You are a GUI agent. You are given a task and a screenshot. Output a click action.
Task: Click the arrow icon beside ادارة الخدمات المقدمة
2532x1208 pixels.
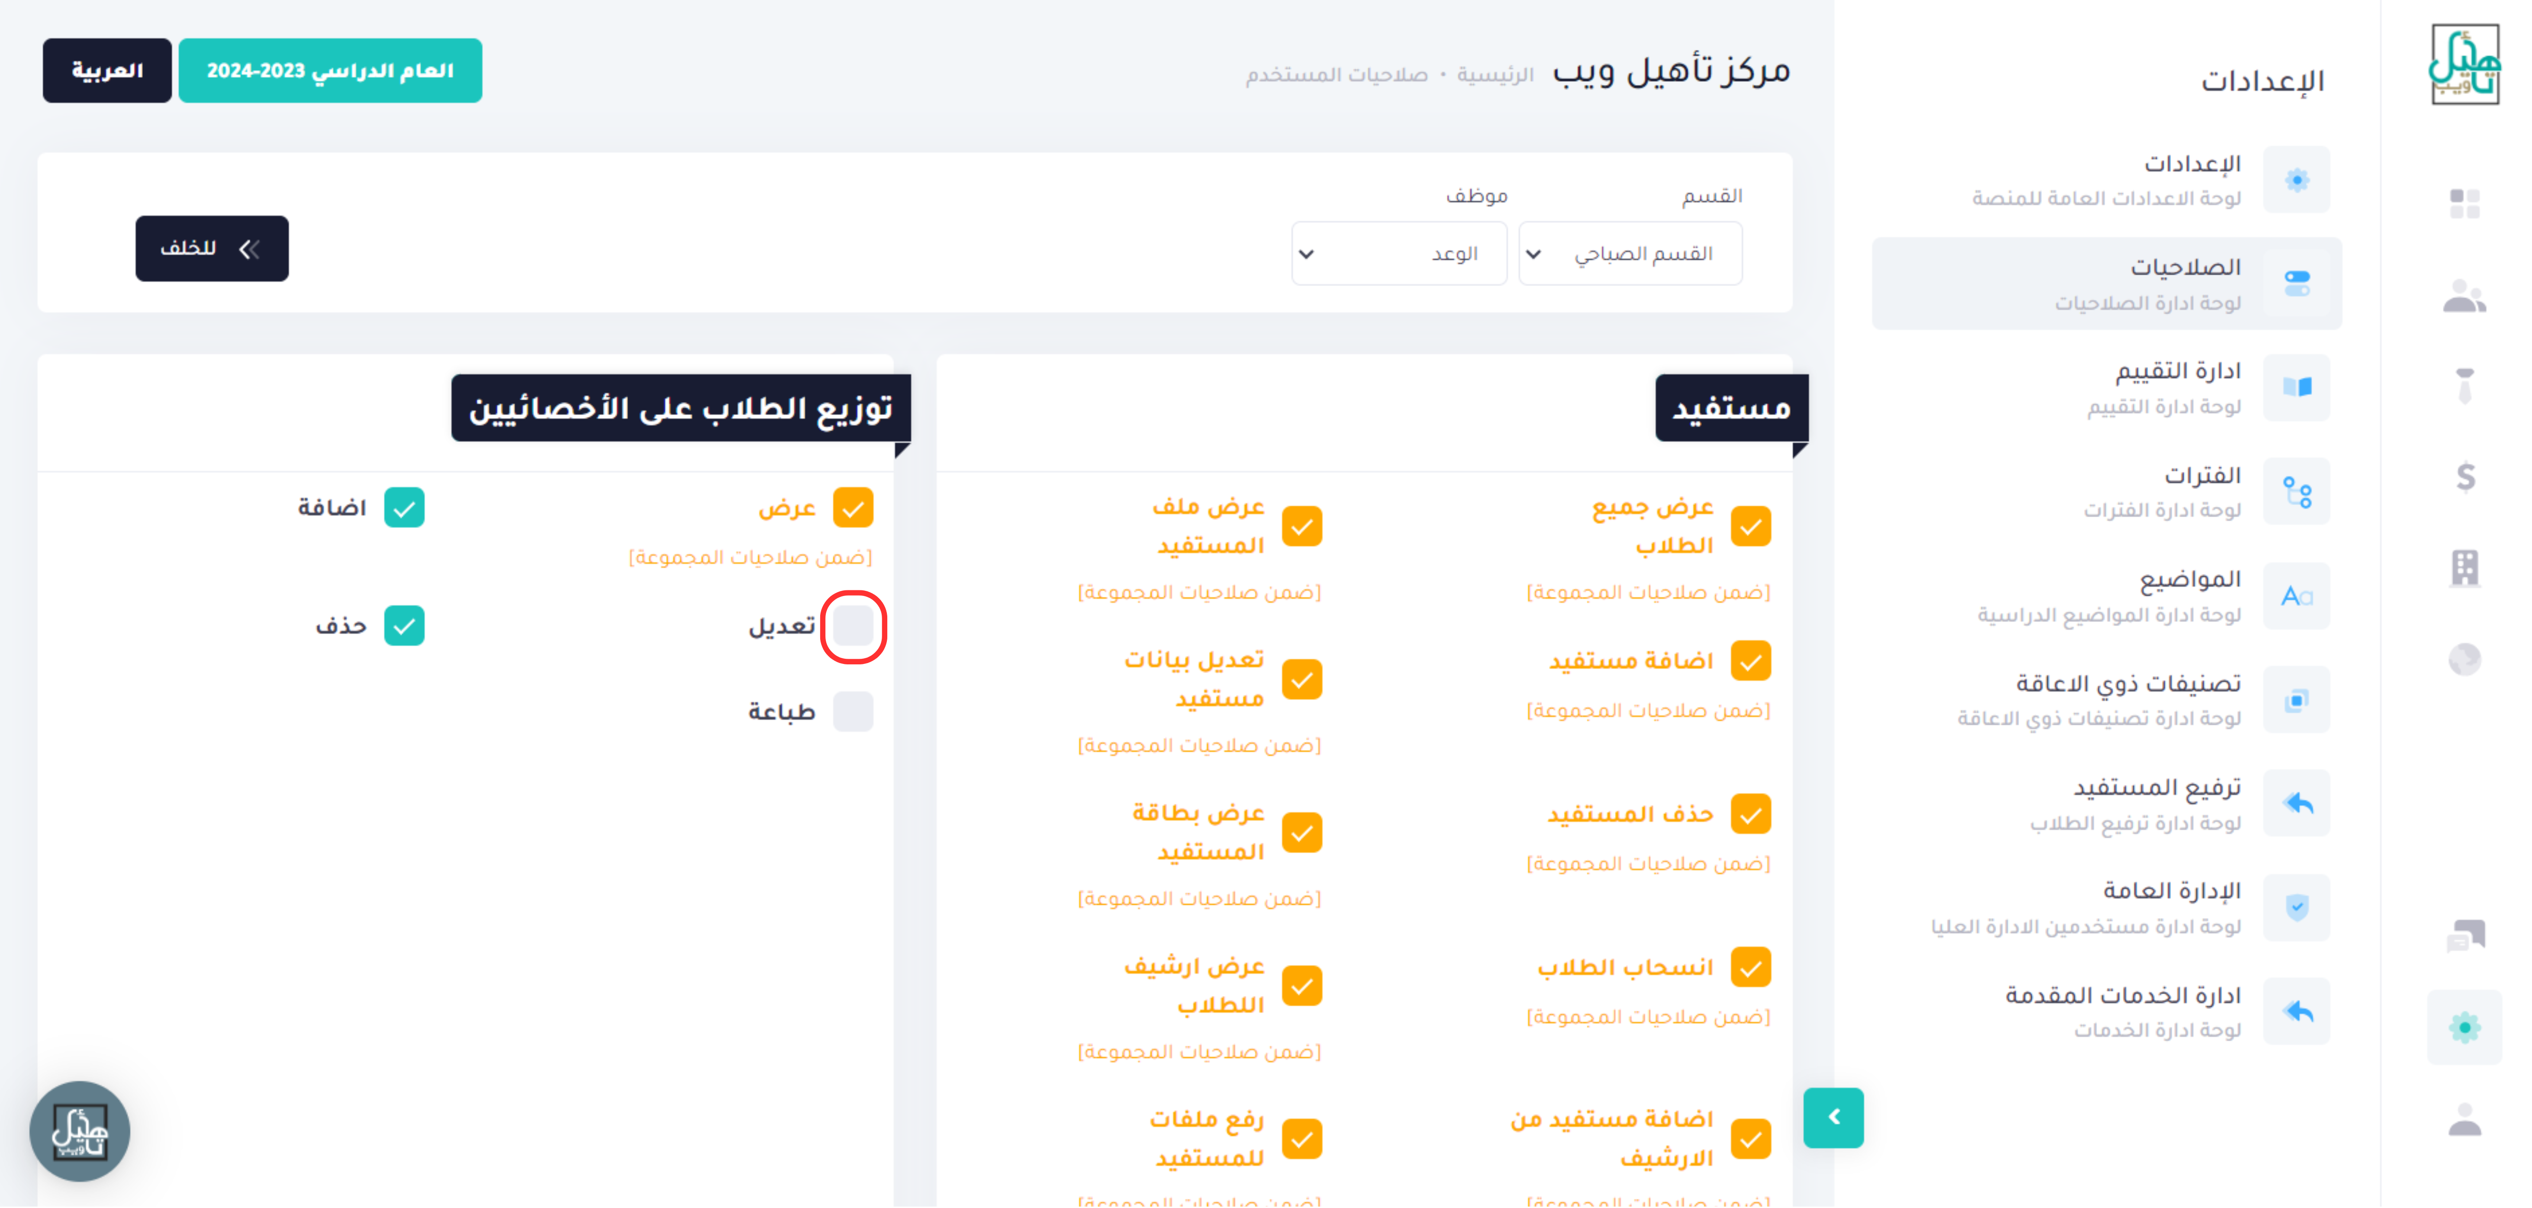[2296, 1011]
